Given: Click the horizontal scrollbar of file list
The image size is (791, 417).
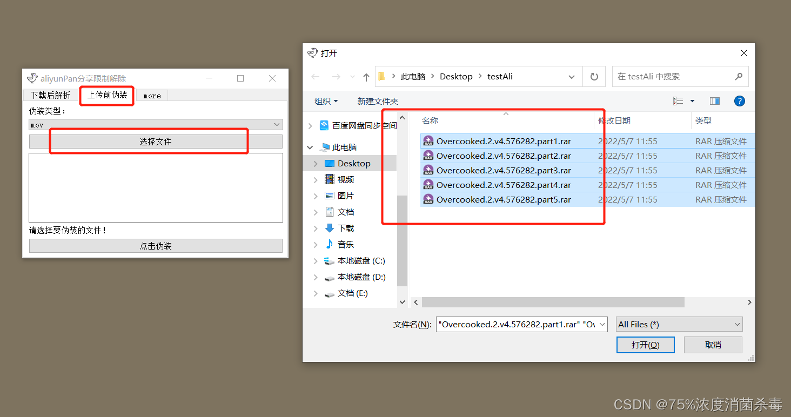Looking at the screenshot, I should pos(553,302).
